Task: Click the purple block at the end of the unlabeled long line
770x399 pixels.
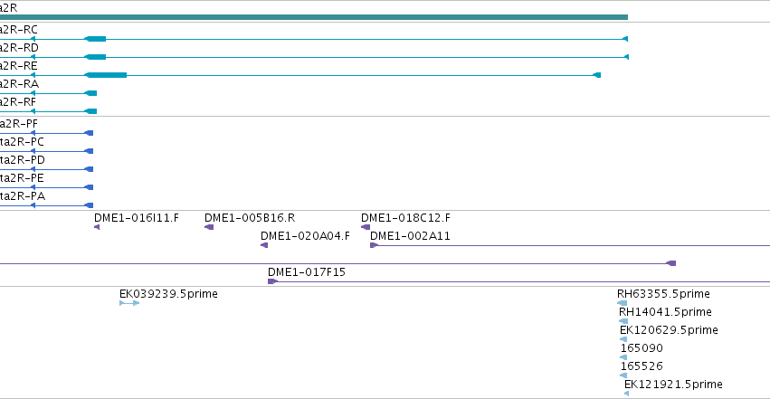Action: pos(670,263)
